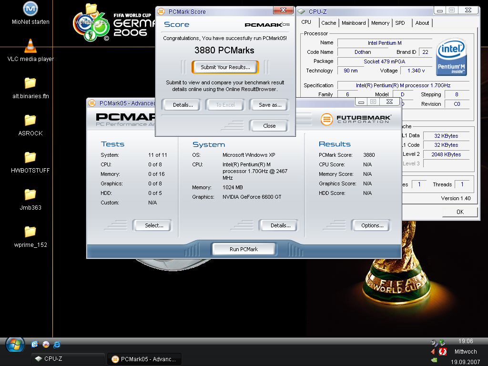Click the first quick launch icon
The image size is (488, 366).
click(x=34, y=344)
